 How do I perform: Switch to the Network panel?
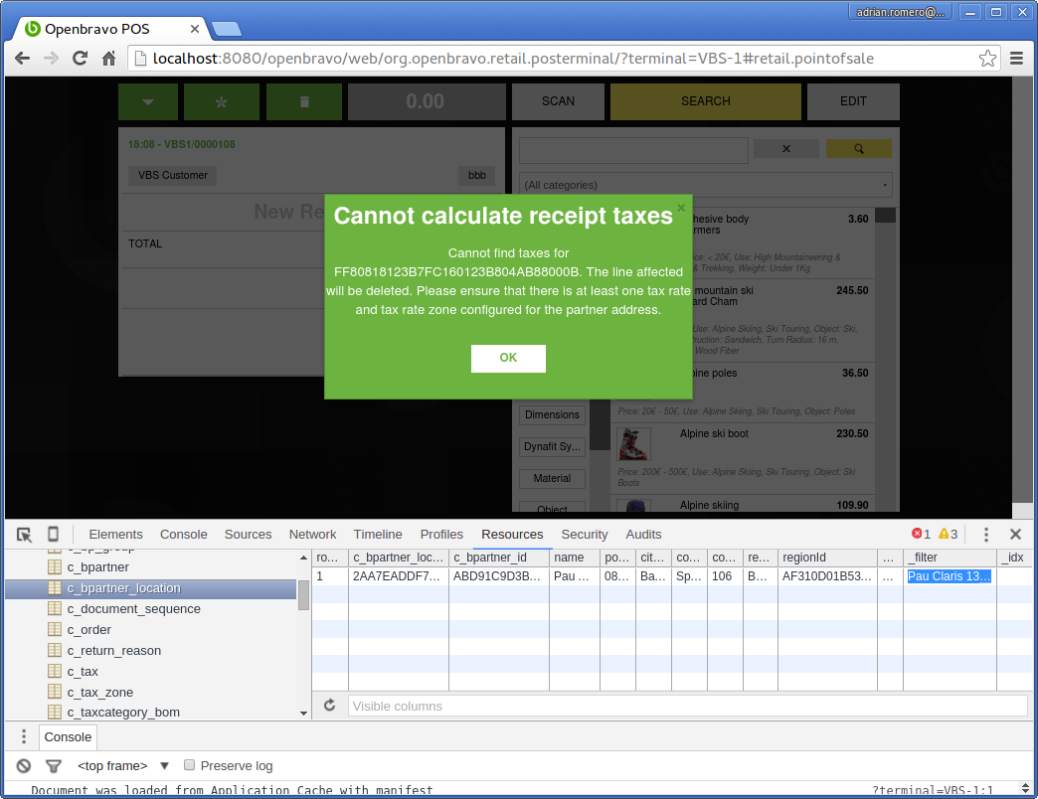point(312,535)
